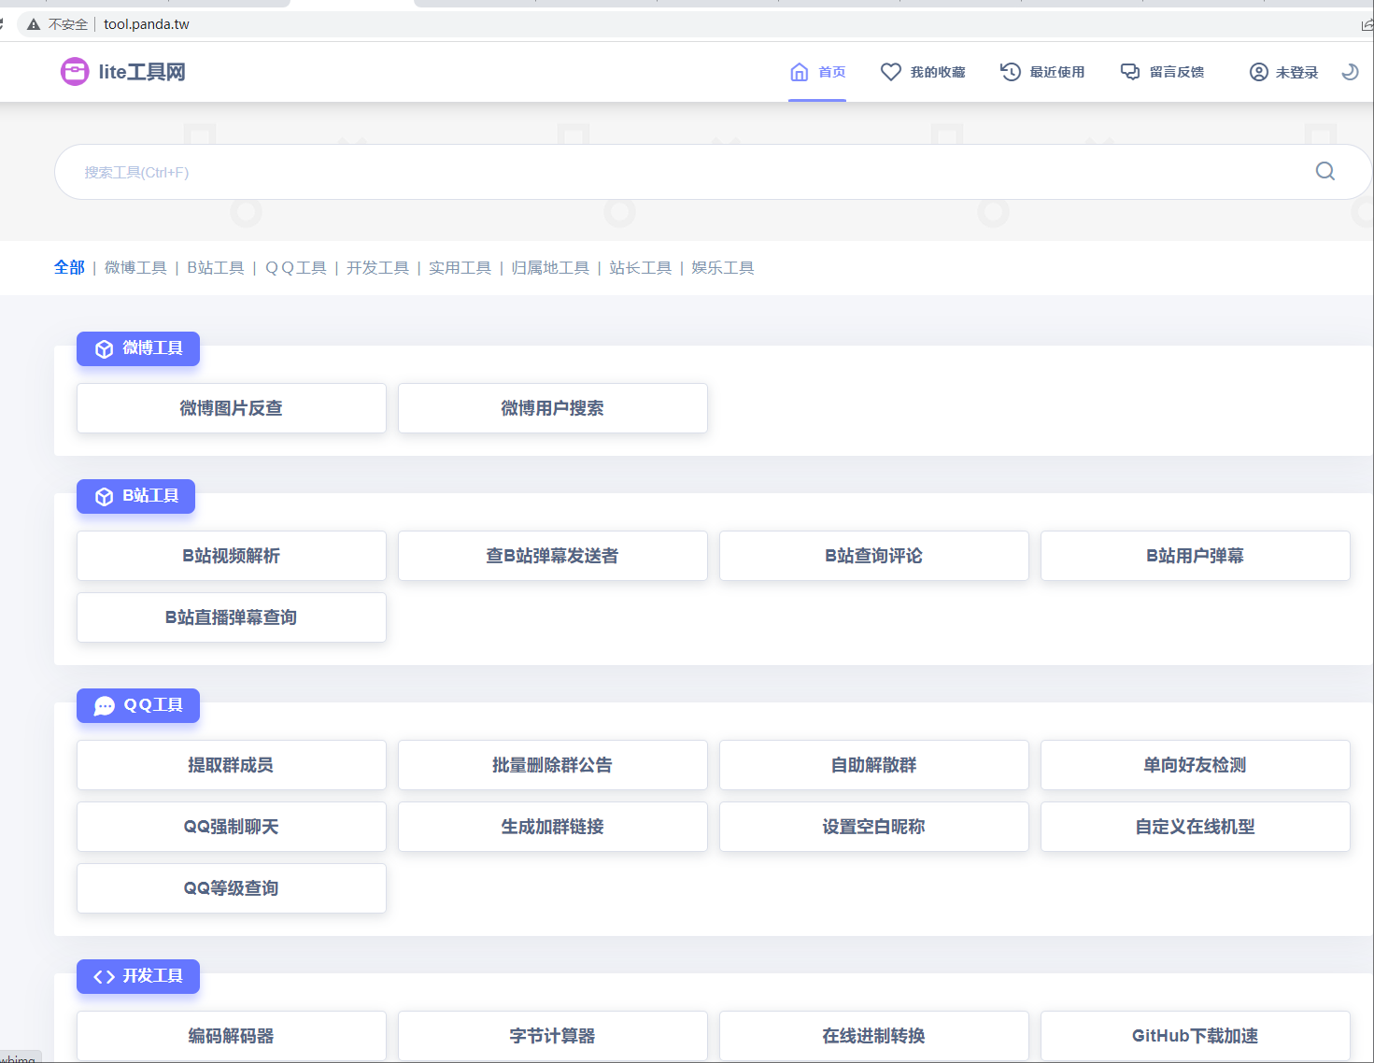This screenshot has height=1063, width=1374.
Task: Open the B站直播弹幕查询 tool
Action: [232, 617]
